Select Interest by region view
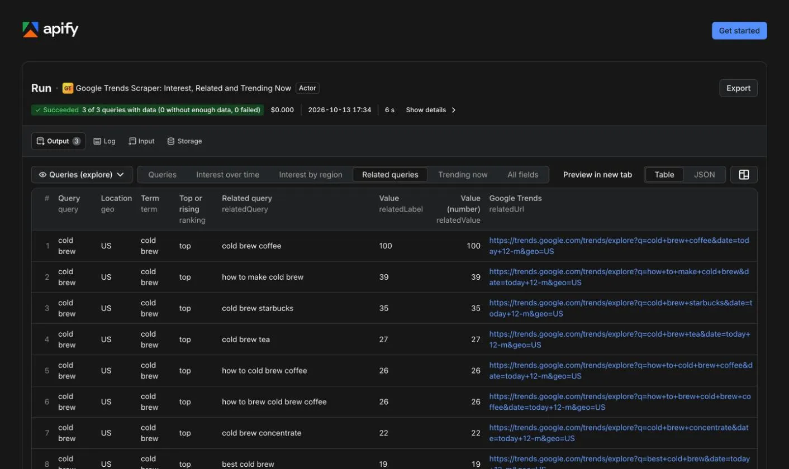789x469 pixels. (311, 175)
